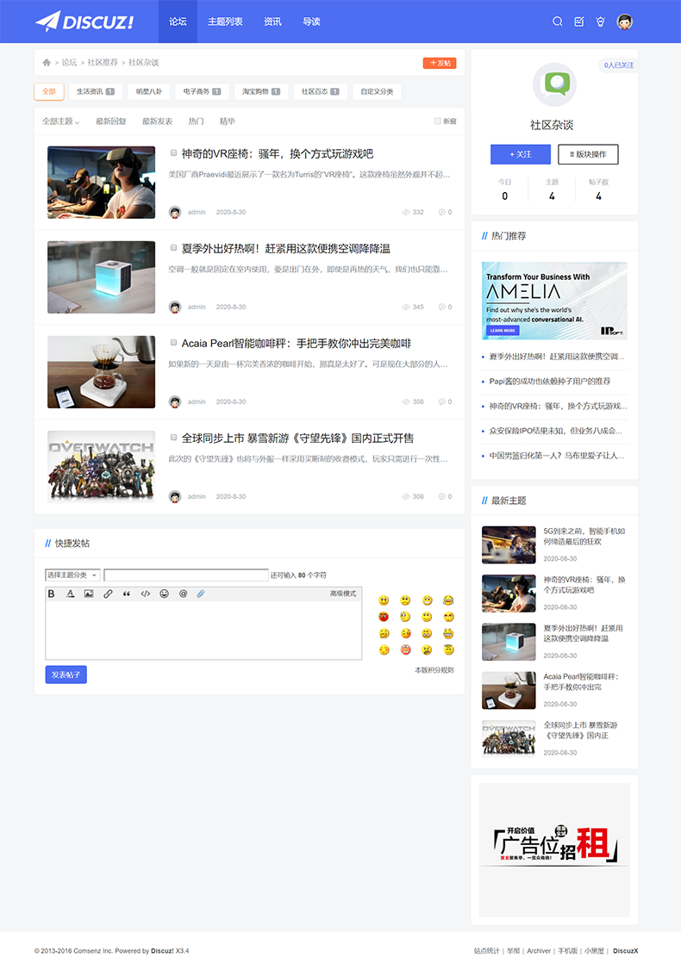Open hot link Papi酱的成功也依赖种子用户
Screen dimensions: 681x970
tap(550, 381)
